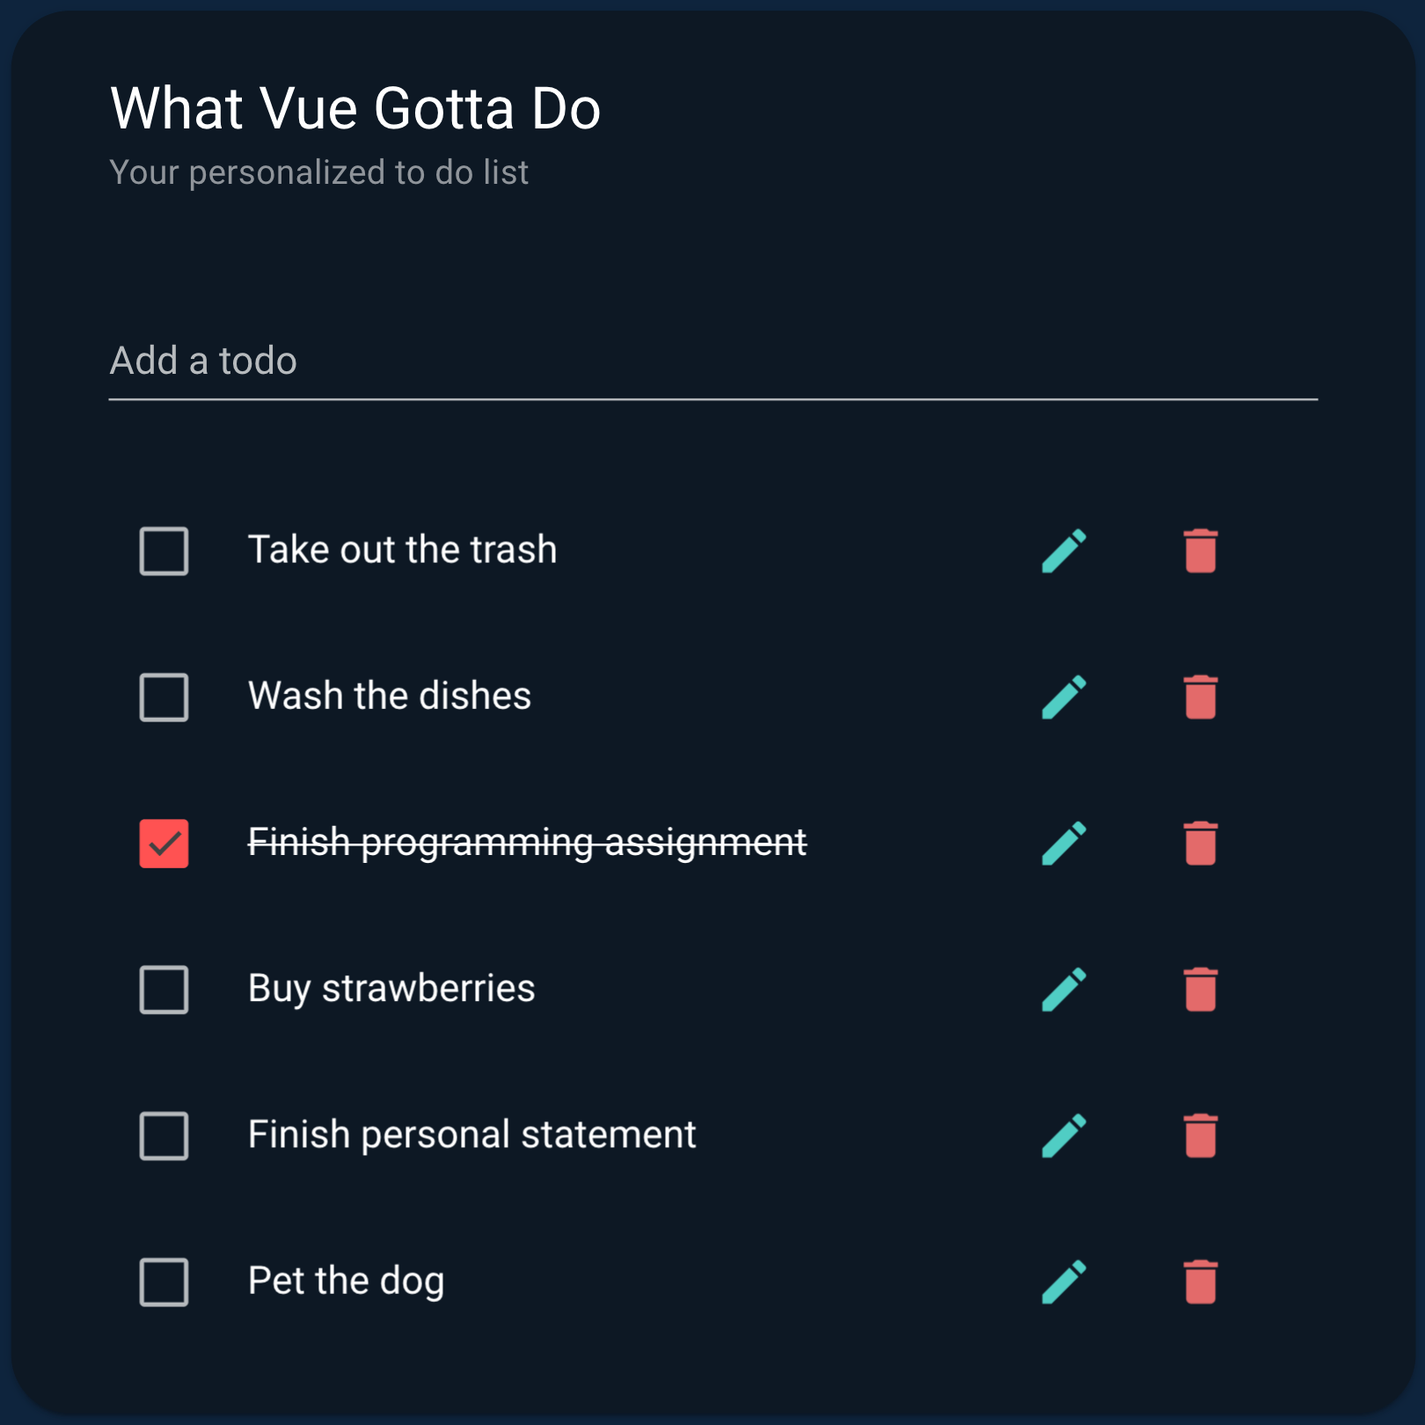
Task: Delete the Wash the dishes todo
Action: 1200,697
